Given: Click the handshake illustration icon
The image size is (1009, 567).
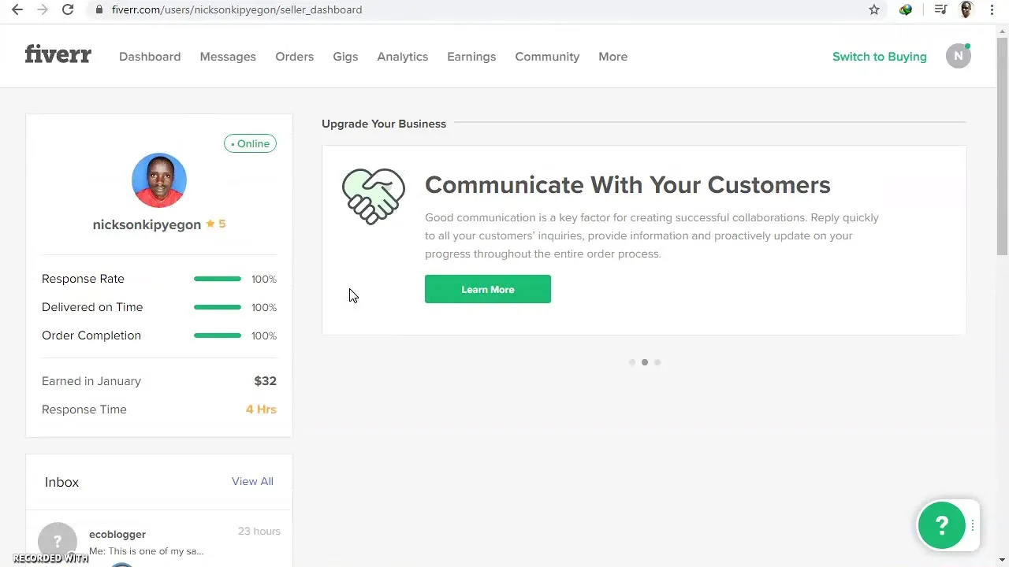Looking at the screenshot, I should [374, 196].
